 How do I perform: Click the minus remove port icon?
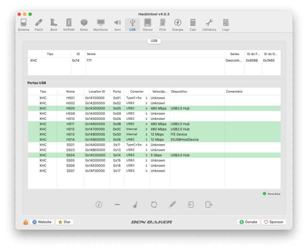[x=117, y=205]
